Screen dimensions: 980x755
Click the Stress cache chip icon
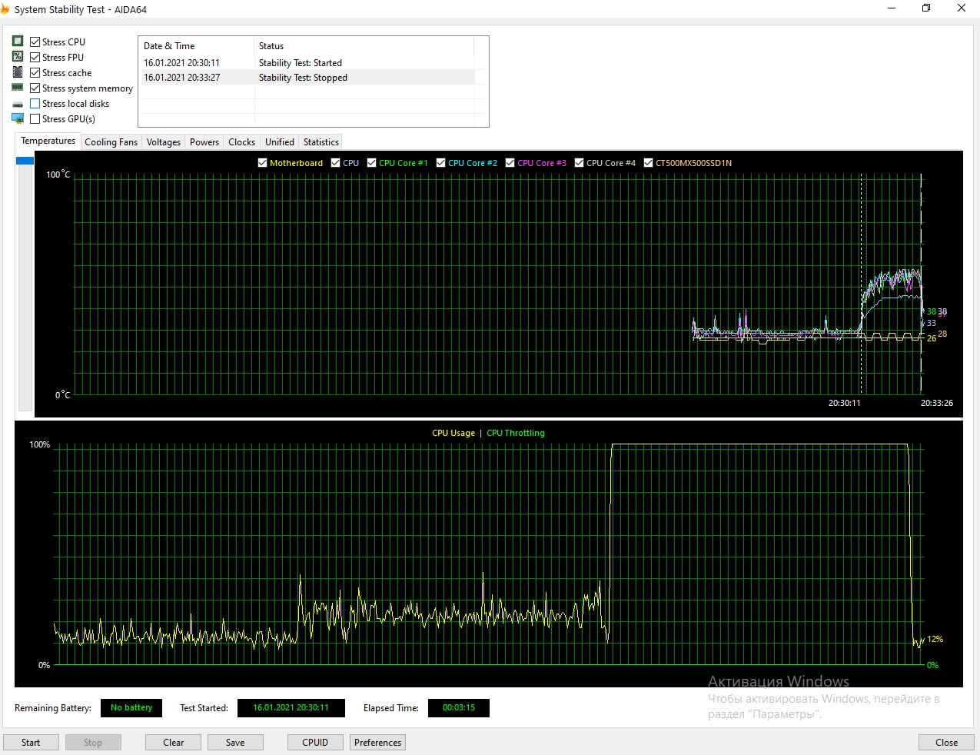click(18, 72)
